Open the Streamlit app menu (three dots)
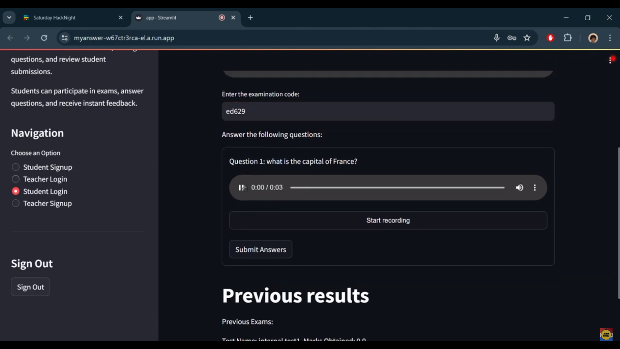Screen dimensions: 620x349 tap(610, 60)
